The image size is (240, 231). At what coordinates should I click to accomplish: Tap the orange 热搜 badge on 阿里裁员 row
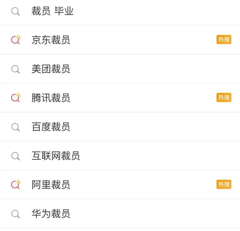coord(223,185)
